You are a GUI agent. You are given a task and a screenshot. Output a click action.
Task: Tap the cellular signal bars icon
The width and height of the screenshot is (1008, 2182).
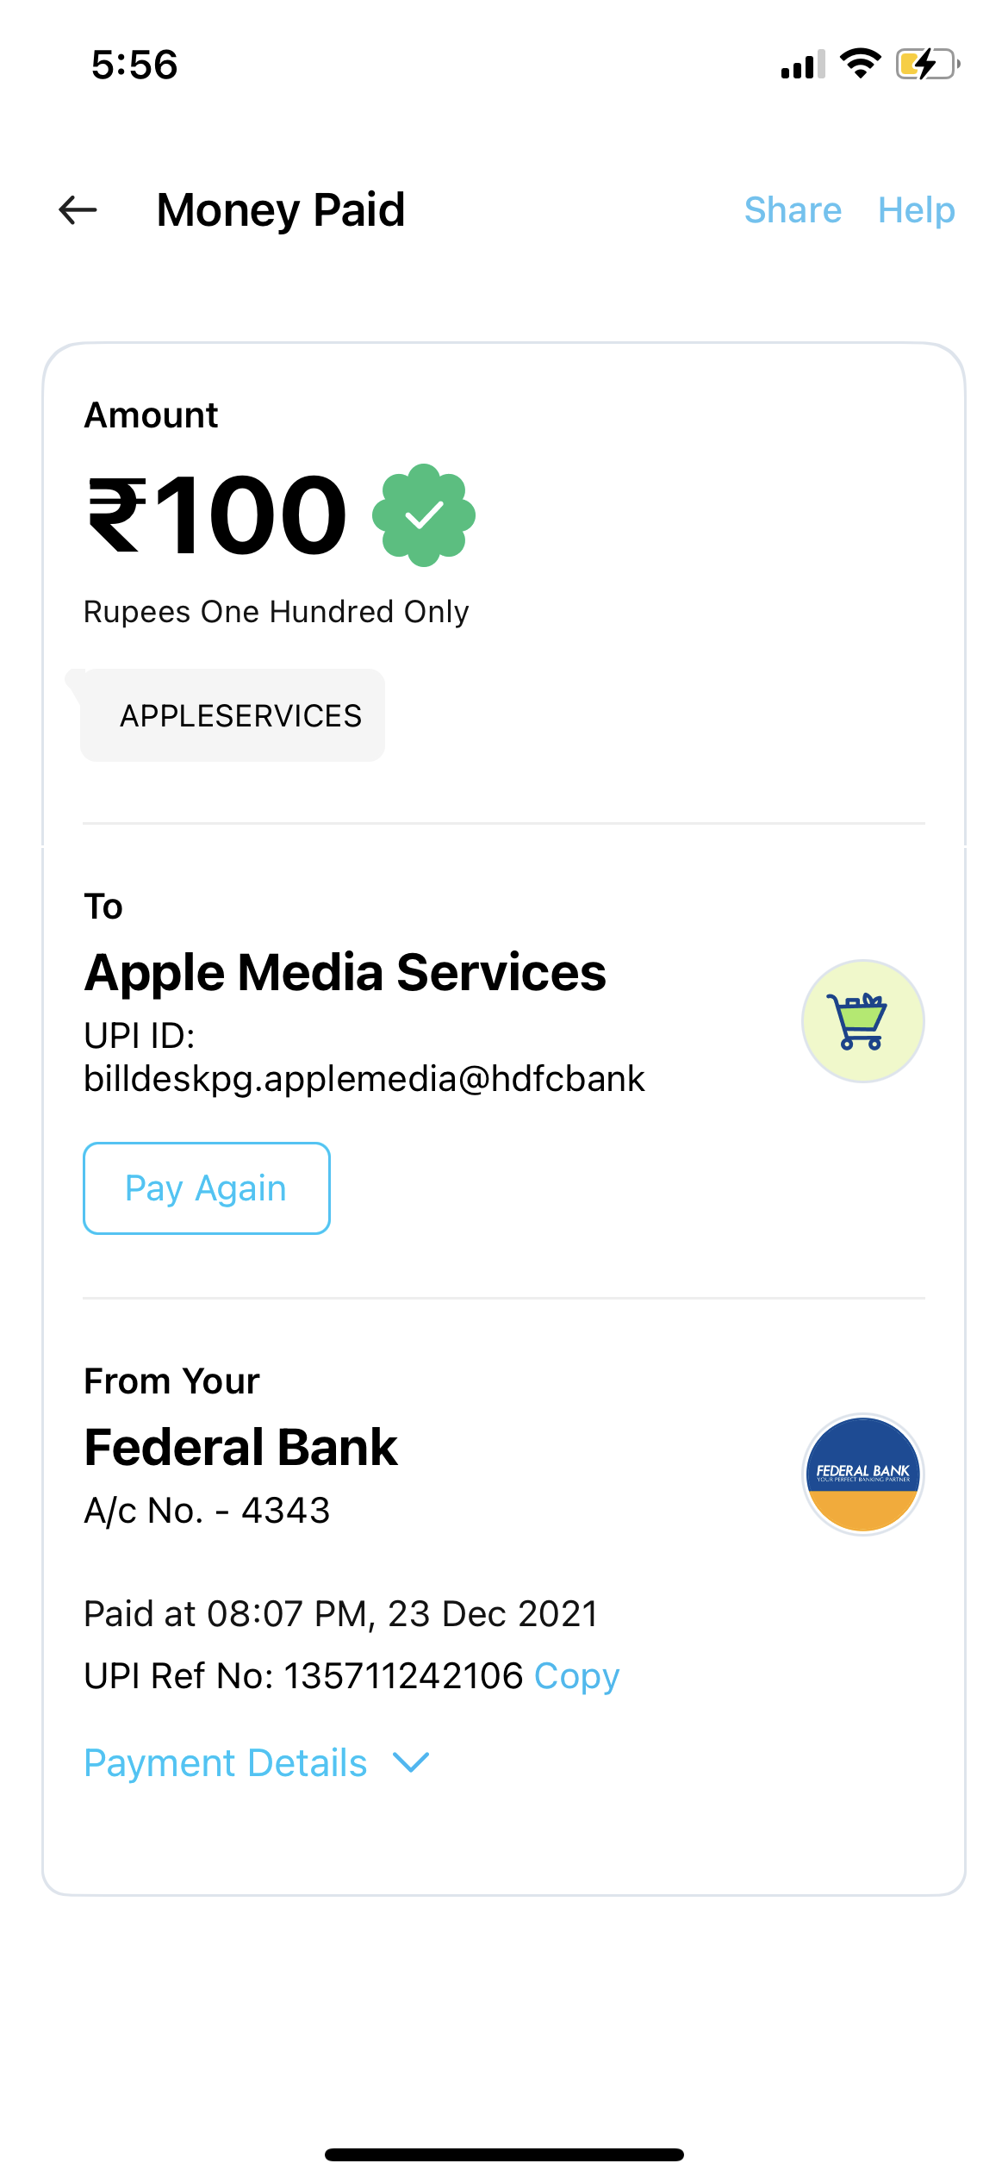click(802, 65)
